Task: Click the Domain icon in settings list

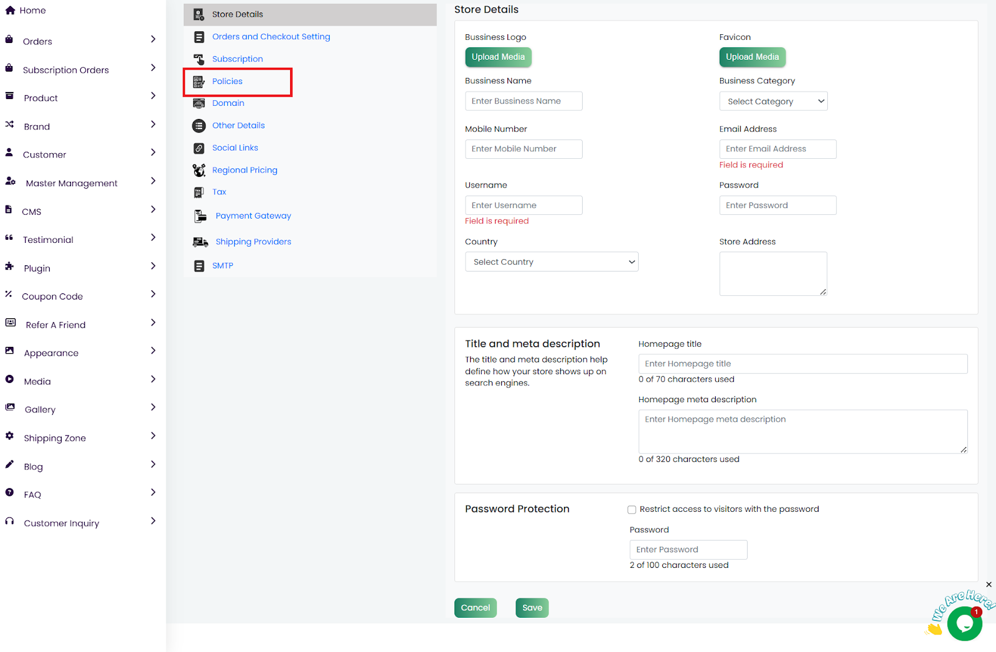Action: 199,103
